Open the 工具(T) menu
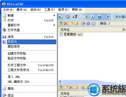Image resolution: width=126 pixels, height=97 pixels. (49, 10)
